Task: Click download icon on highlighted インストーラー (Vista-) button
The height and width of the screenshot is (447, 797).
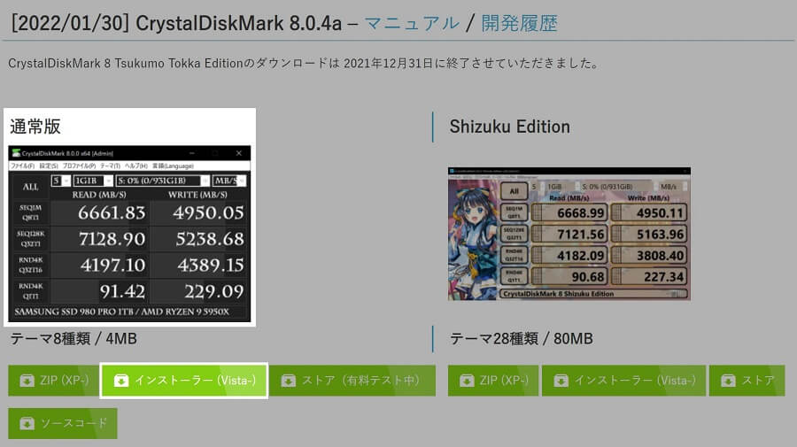Action: coord(121,381)
